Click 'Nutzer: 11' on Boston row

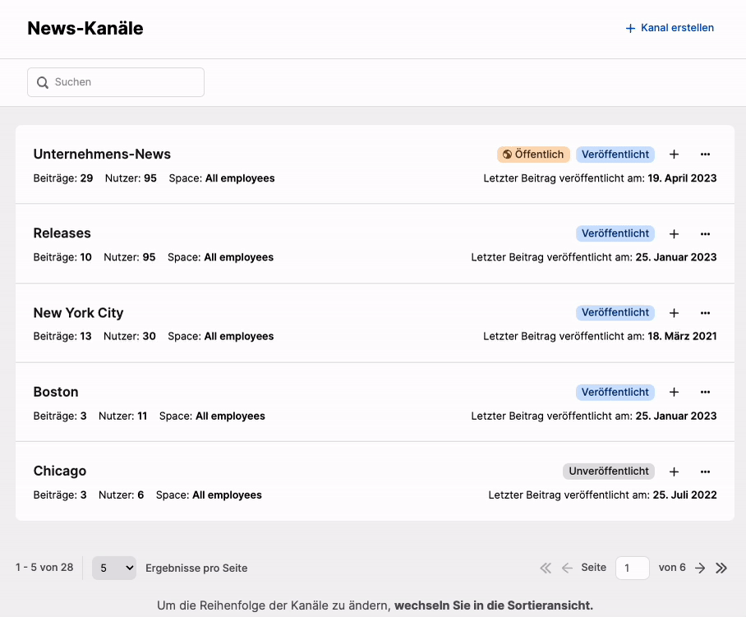point(122,417)
